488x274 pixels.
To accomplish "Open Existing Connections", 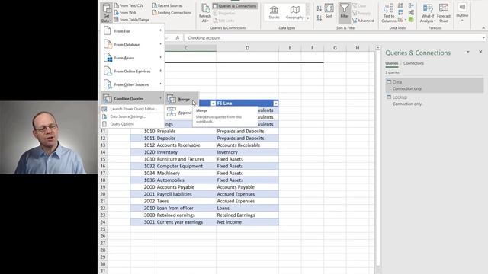I will (x=172, y=13).
